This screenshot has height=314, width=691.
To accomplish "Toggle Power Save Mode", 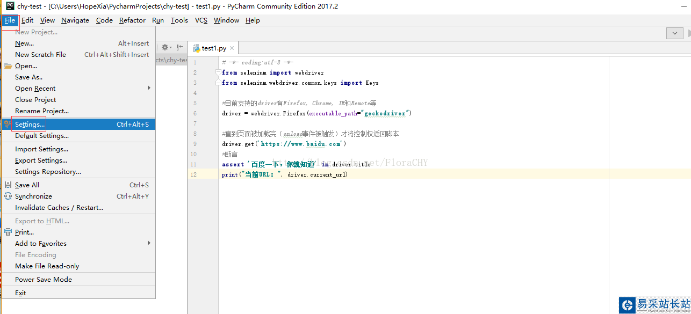I will [x=78, y=280].
